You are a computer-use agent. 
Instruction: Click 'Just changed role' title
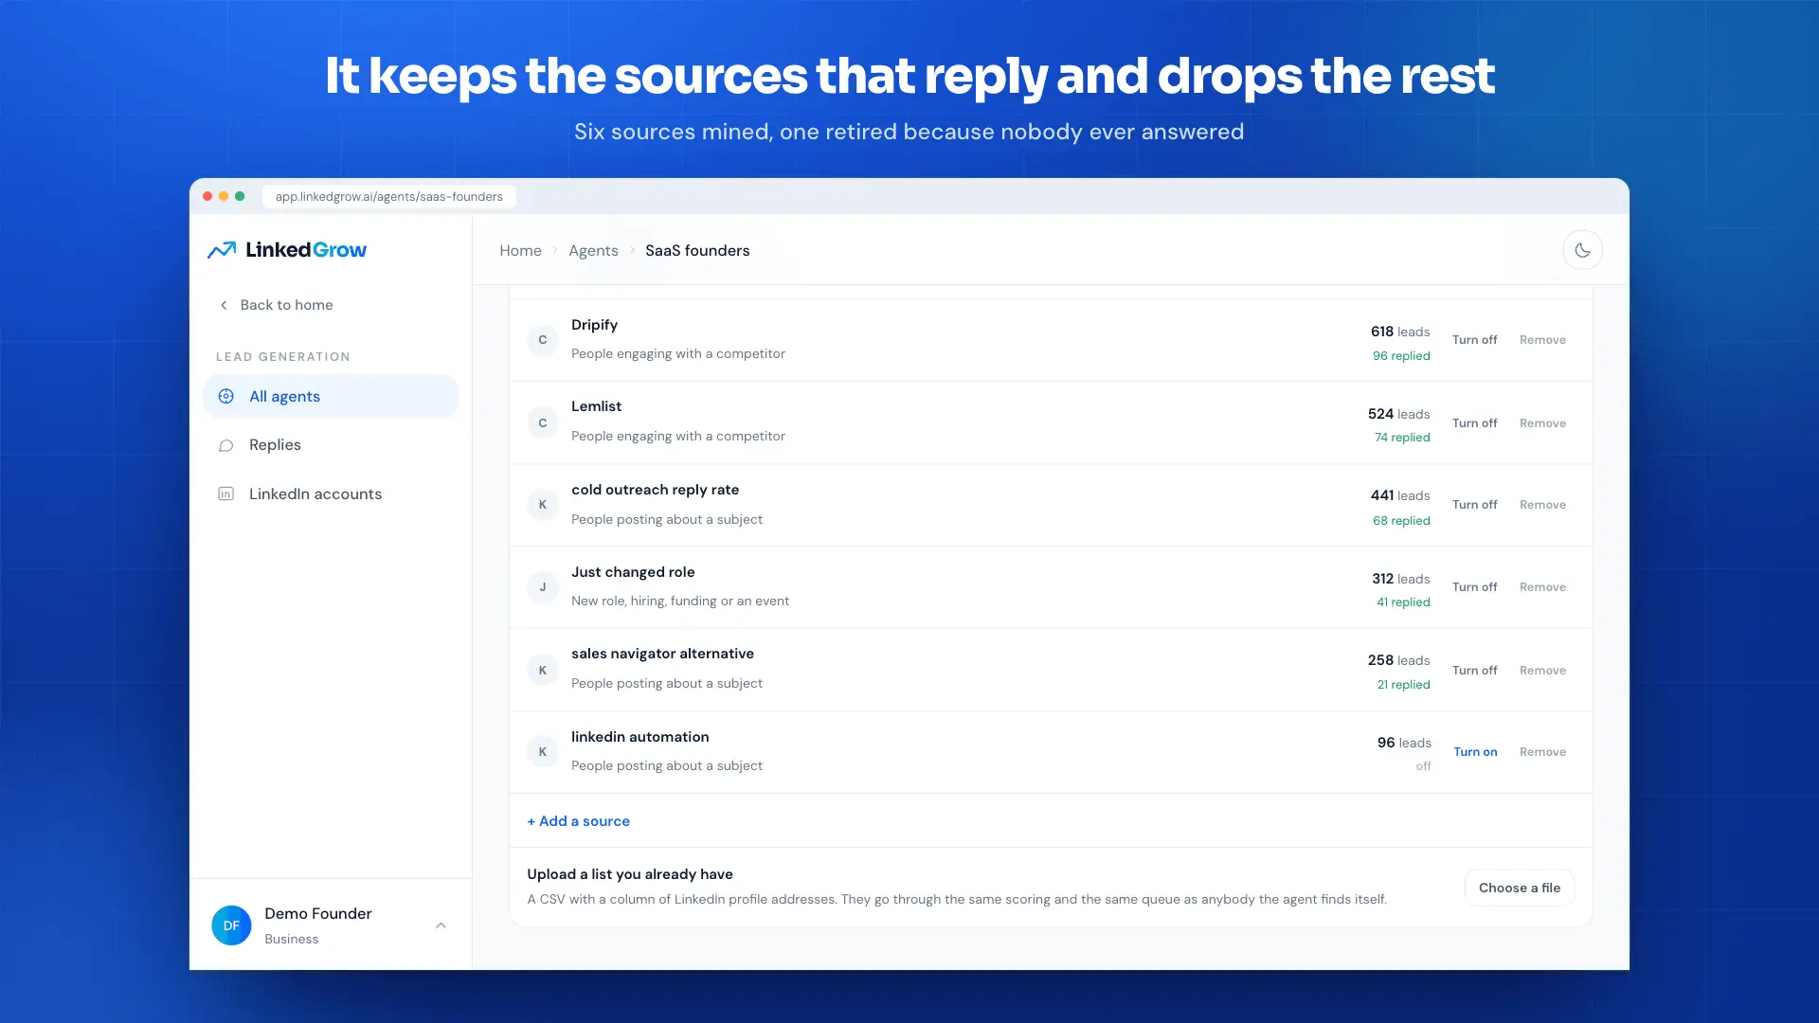point(633,572)
